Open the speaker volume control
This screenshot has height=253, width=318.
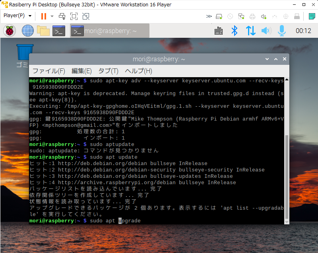click(x=266, y=31)
